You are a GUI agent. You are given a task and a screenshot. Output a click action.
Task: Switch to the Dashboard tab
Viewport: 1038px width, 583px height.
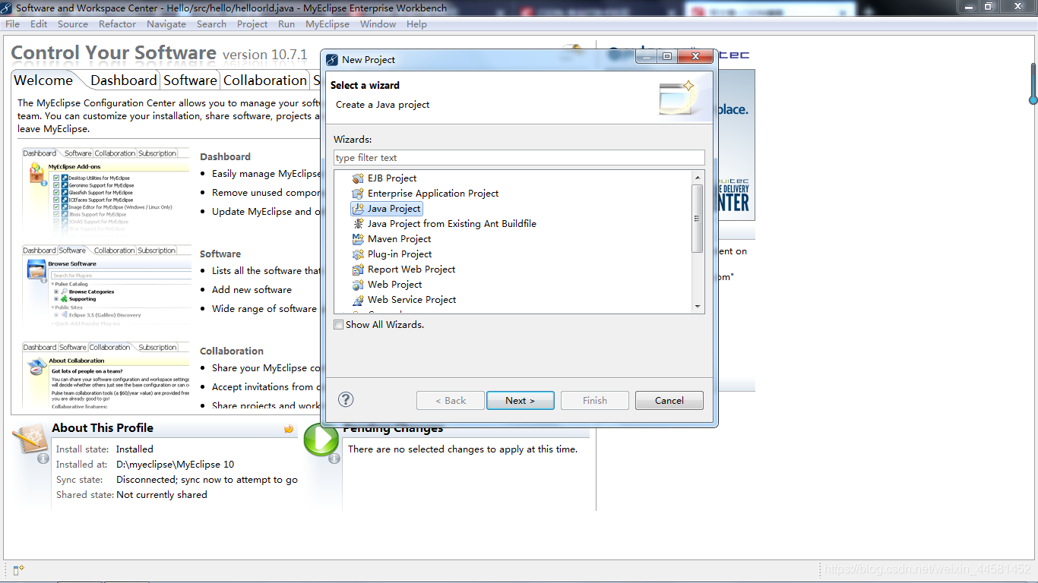[123, 80]
